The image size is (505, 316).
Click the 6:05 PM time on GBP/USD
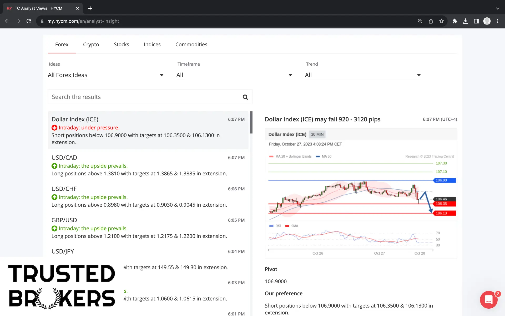click(x=236, y=220)
